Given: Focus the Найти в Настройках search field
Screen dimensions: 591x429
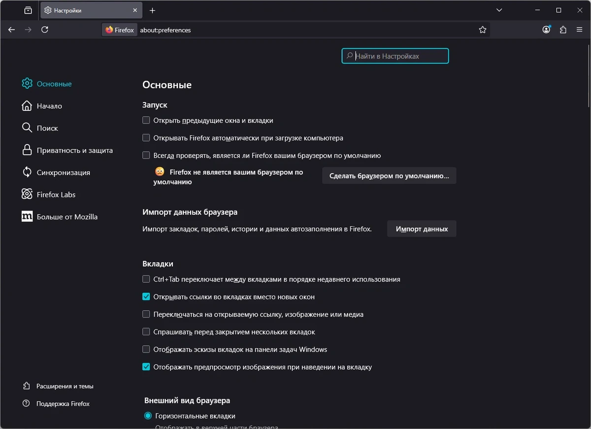Looking at the screenshot, I should pyautogui.click(x=395, y=56).
